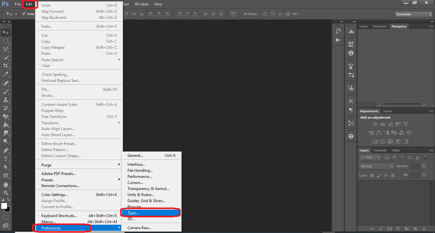Open the Help menu

(158, 4)
